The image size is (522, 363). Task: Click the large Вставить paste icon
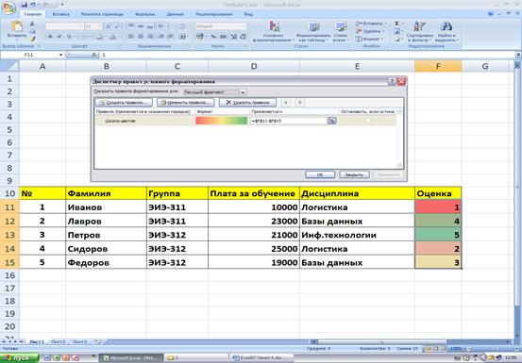tap(17, 26)
